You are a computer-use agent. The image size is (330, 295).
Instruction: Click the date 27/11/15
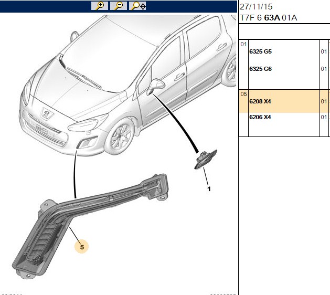(x=256, y=7)
